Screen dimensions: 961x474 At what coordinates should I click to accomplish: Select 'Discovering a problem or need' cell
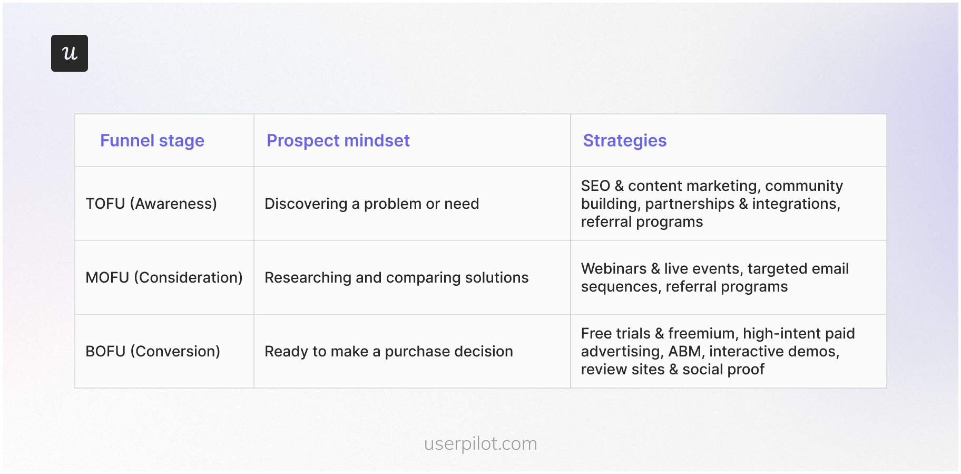point(371,204)
